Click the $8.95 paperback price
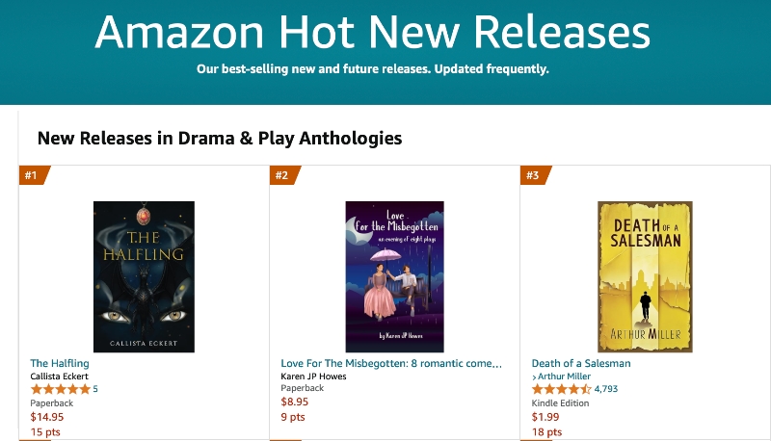 tap(295, 402)
